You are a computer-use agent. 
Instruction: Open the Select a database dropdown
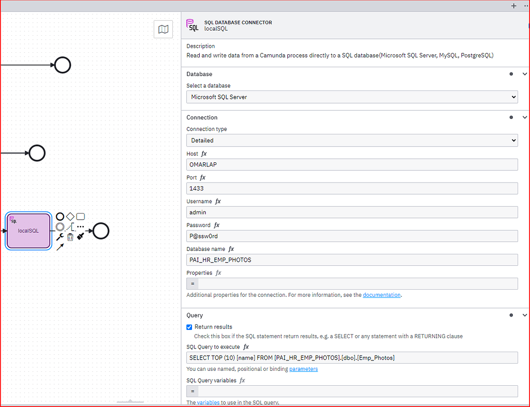click(x=352, y=97)
